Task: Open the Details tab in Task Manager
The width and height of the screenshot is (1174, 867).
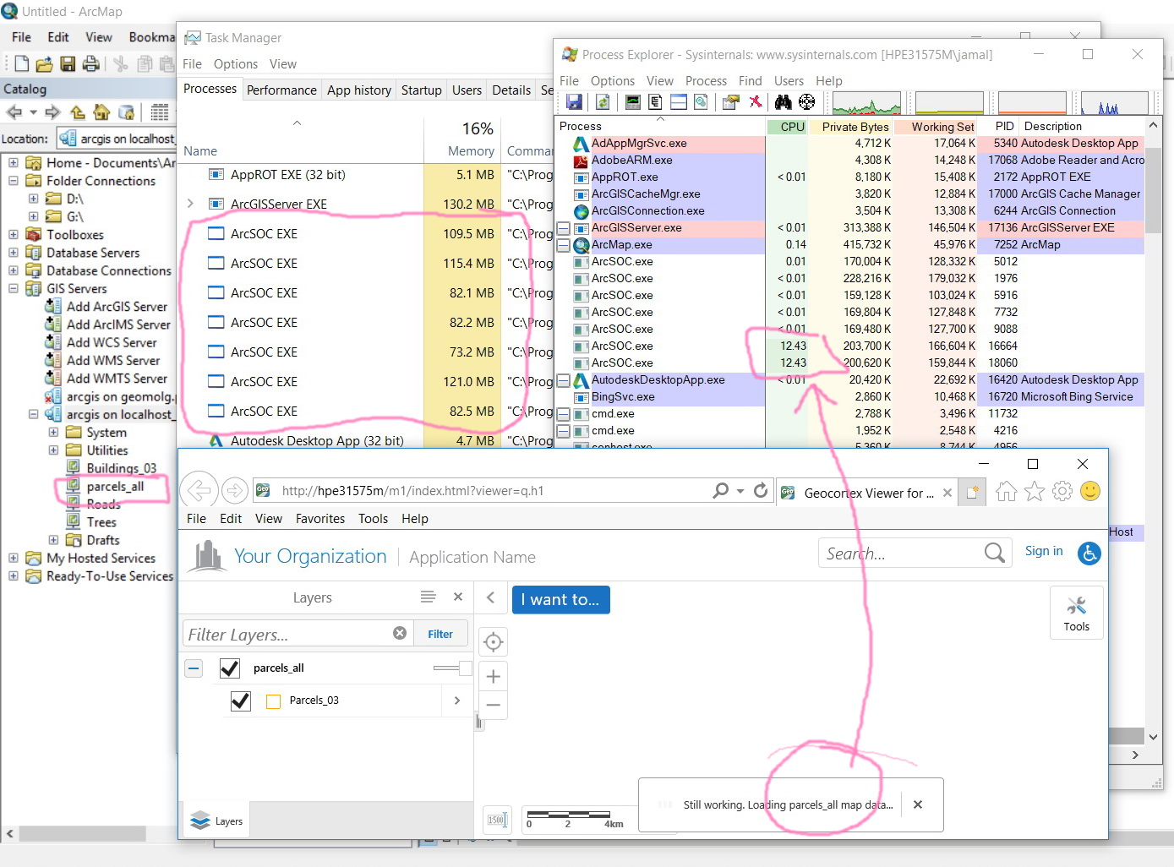Action: coord(511,90)
